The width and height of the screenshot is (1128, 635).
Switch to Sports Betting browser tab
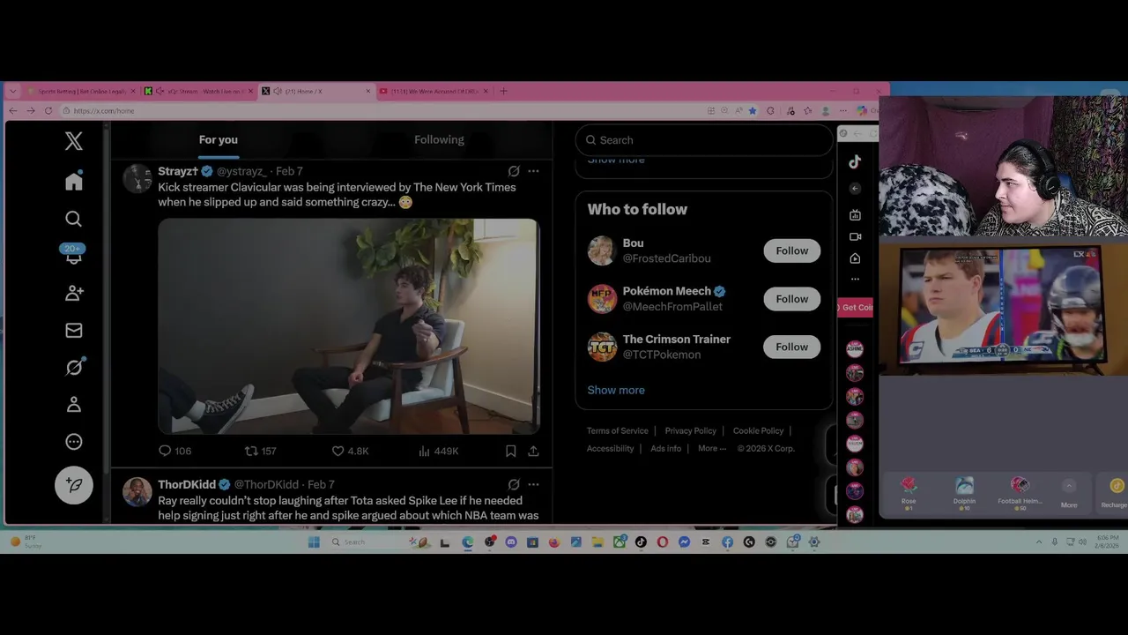pyautogui.click(x=79, y=91)
